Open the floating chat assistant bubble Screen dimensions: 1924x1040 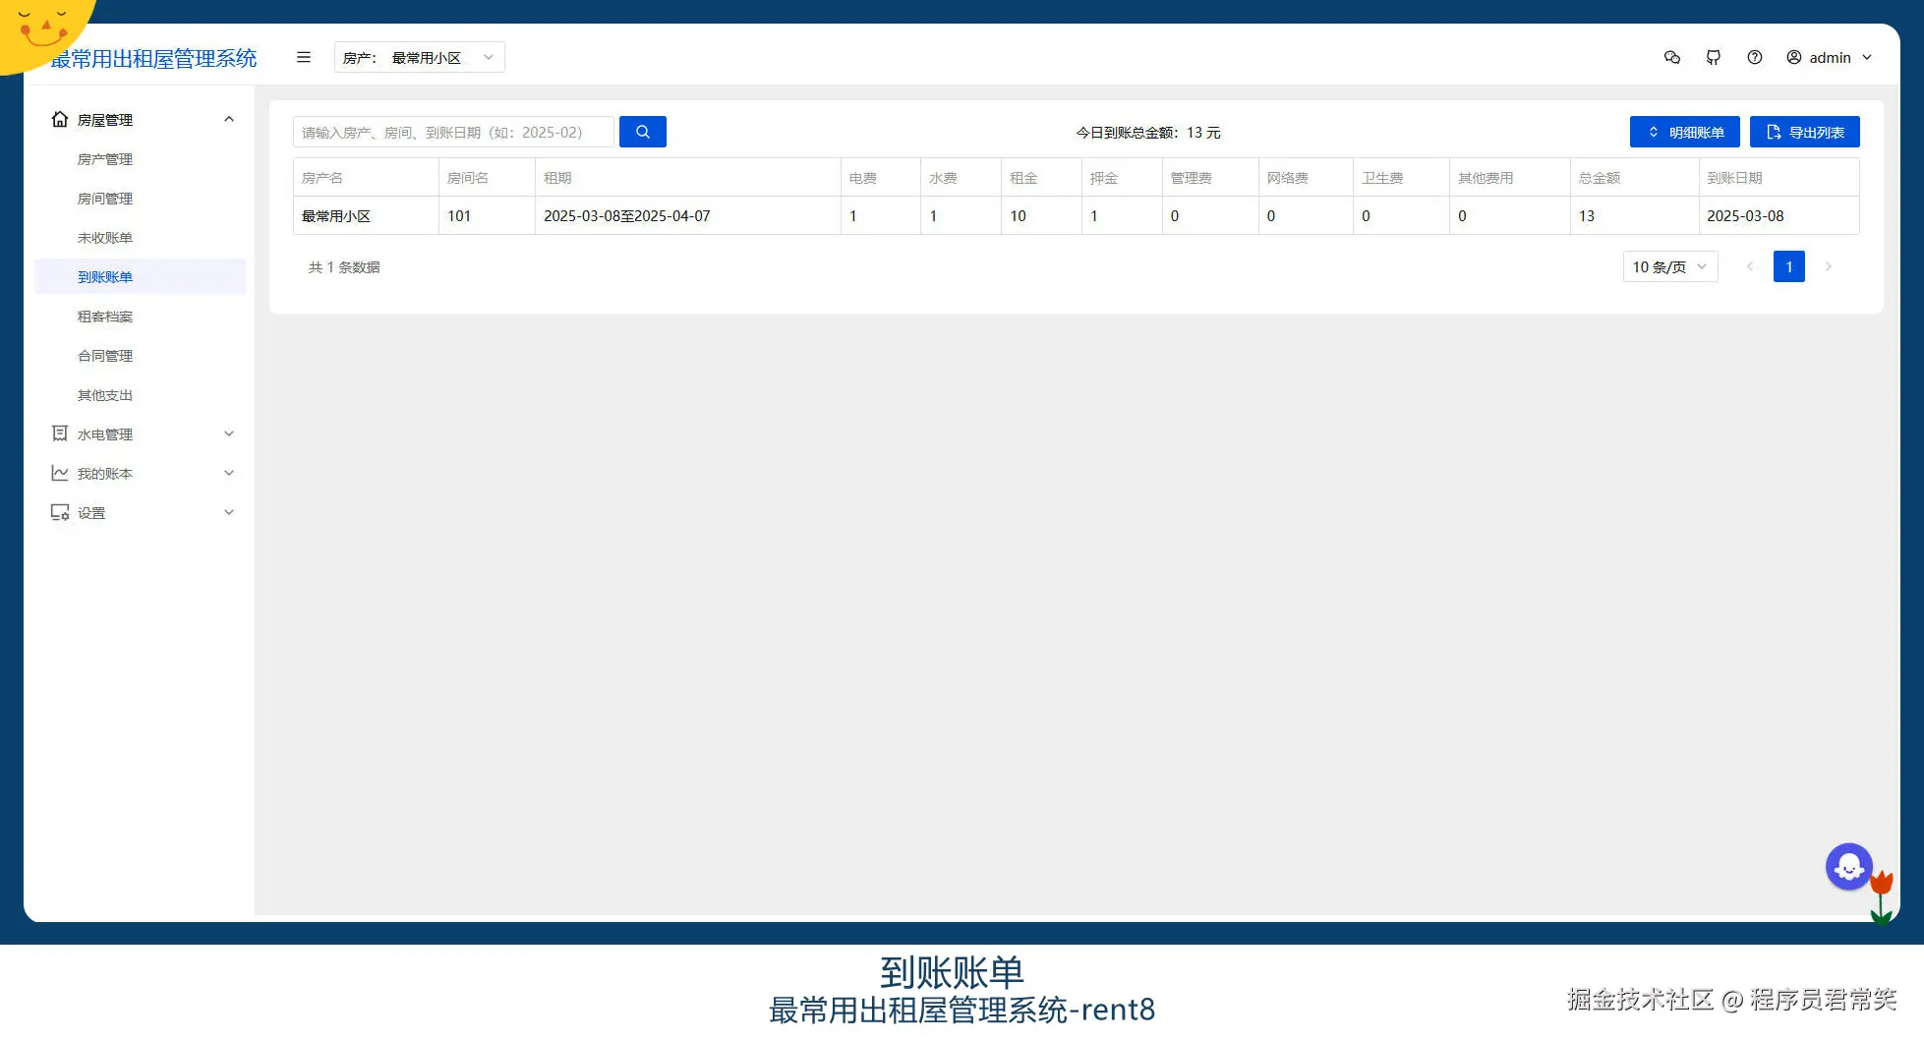point(1849,866)
